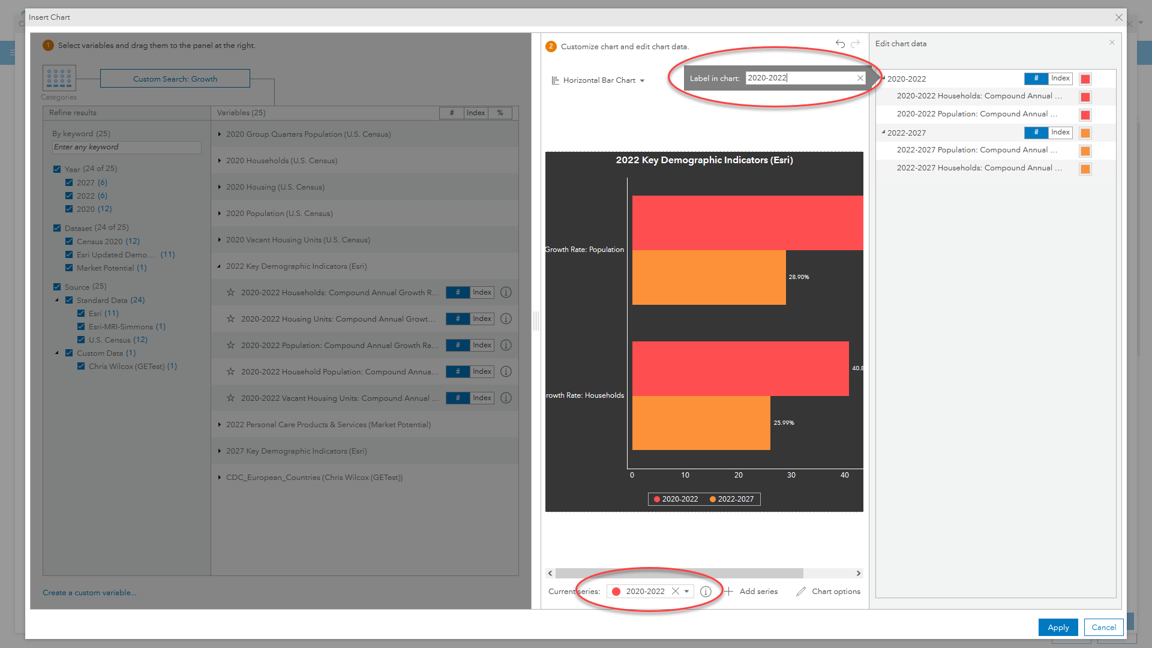Image resolution: width=1152 pixels, height=648 pixels.
Task: Click the Create a custom variable link
Action: point(89,592)
